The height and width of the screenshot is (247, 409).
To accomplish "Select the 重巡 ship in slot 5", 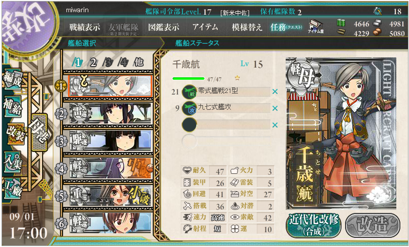I will 110,196.
